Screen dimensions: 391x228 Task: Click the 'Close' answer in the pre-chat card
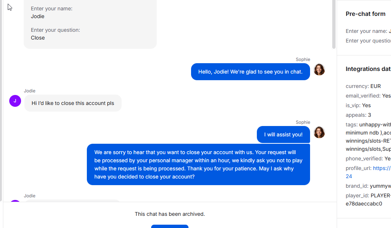(38, 38)
